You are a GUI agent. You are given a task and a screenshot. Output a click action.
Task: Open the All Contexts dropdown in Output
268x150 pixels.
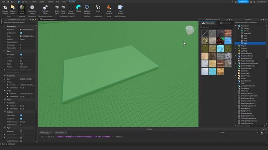(x=61, y=133)
